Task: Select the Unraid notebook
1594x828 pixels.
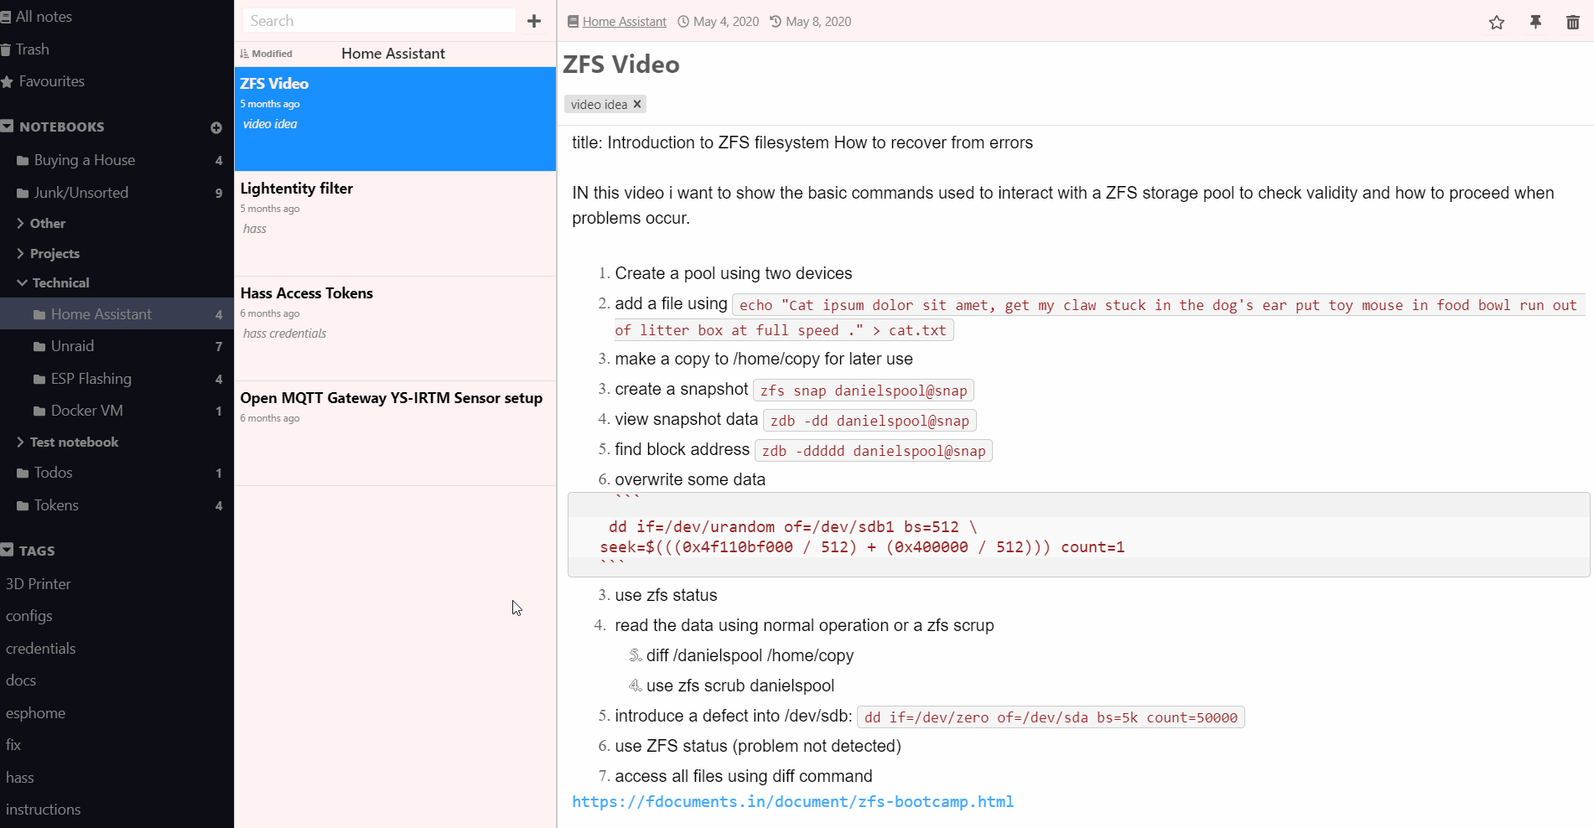Action: [x=72, y=346]
